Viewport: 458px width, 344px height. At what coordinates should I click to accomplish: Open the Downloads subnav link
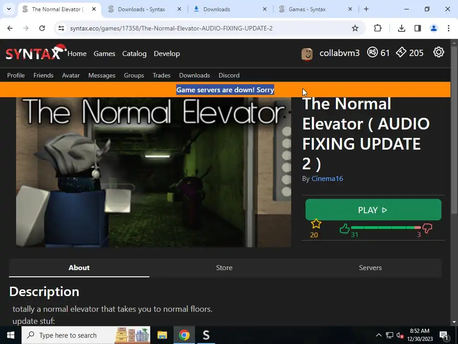point(195,75)
